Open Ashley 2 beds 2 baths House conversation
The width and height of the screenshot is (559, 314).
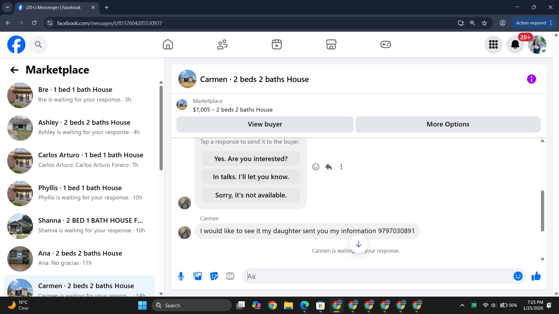pos(79,128)
